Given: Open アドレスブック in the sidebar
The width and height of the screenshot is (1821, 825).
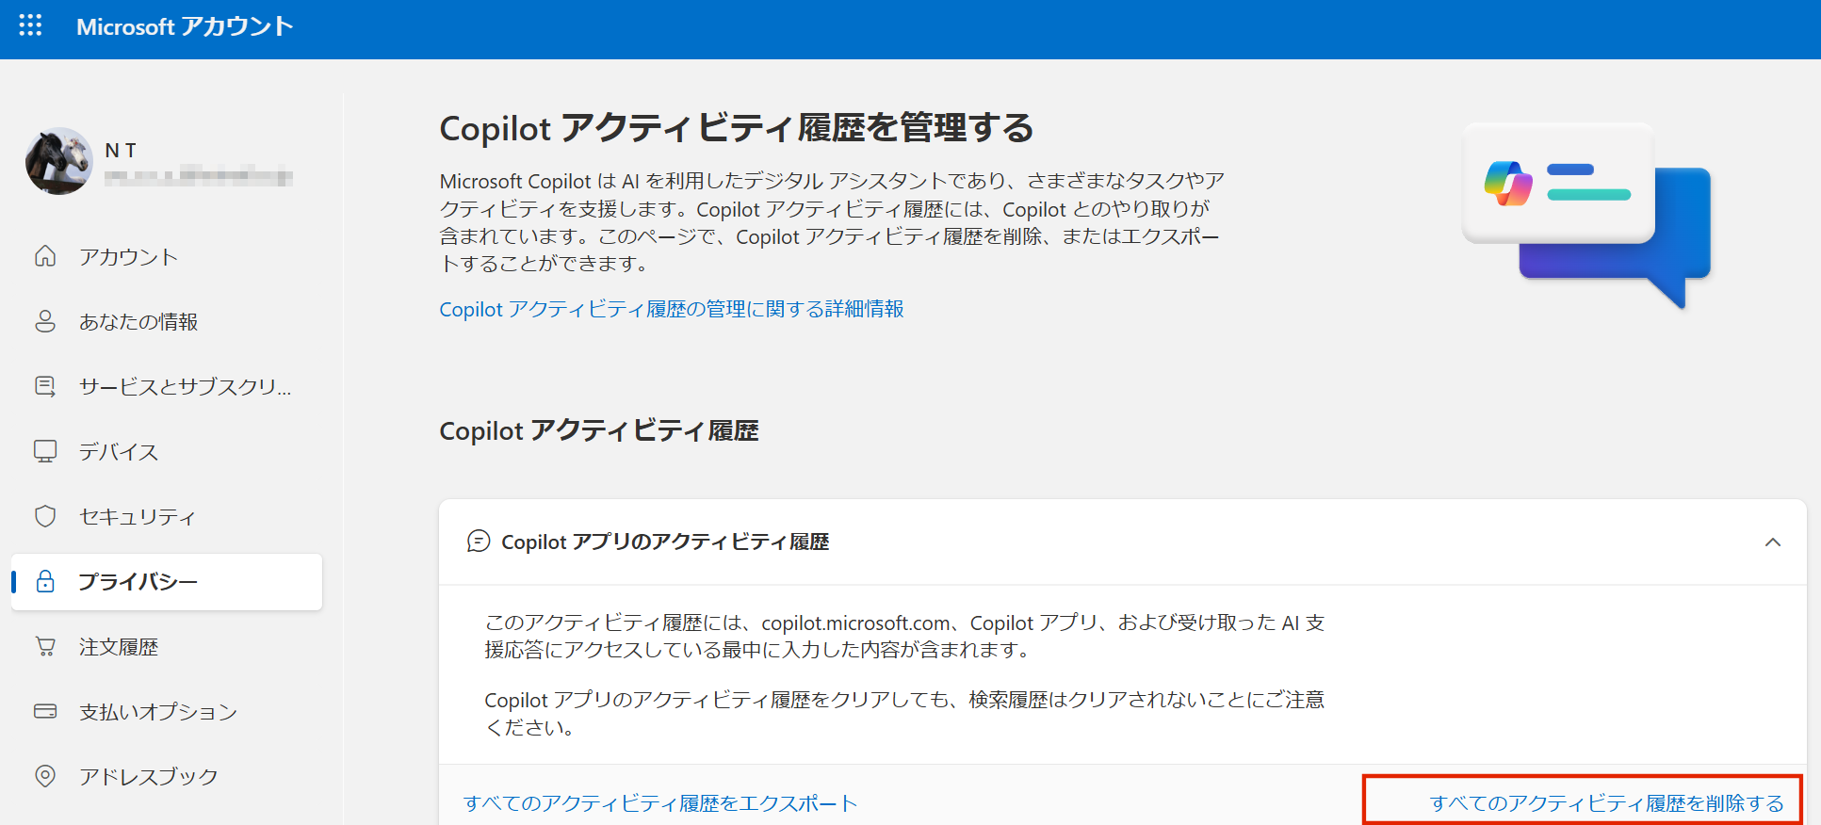Looking at the screenshot, I should click(x=167, y=776).
